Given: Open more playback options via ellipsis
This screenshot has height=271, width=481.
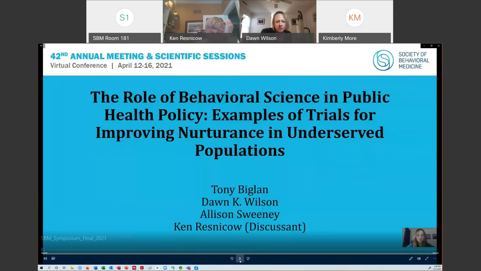Looking at the screenshot, I should [435, 258].
